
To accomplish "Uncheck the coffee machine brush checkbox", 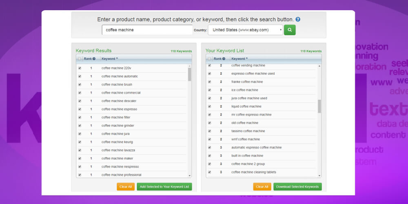I will click(80, 84).
